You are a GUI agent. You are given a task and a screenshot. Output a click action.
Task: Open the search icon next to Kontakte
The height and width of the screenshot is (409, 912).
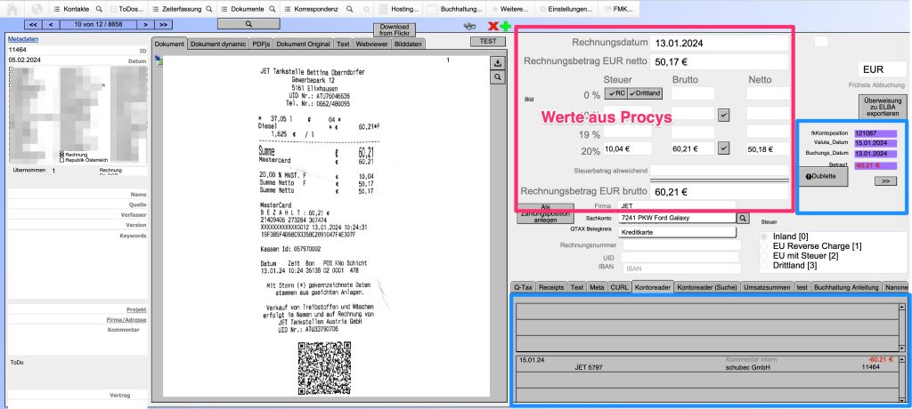99,9
